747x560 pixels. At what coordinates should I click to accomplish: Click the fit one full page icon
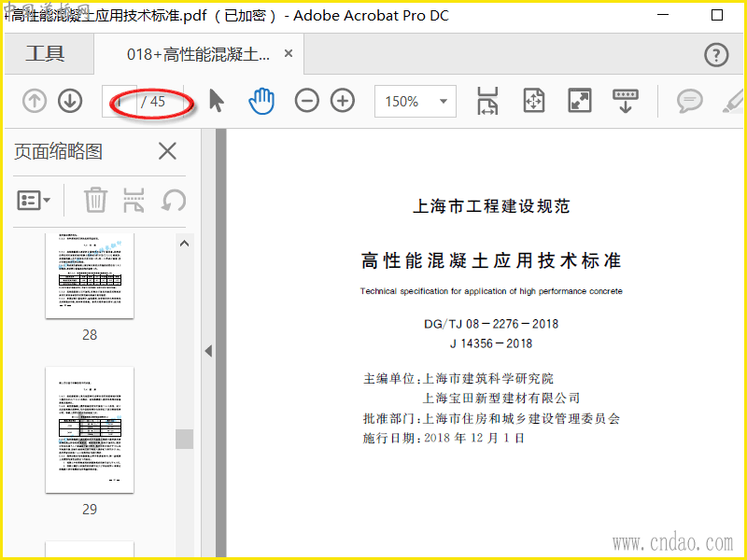pos(533,101)
